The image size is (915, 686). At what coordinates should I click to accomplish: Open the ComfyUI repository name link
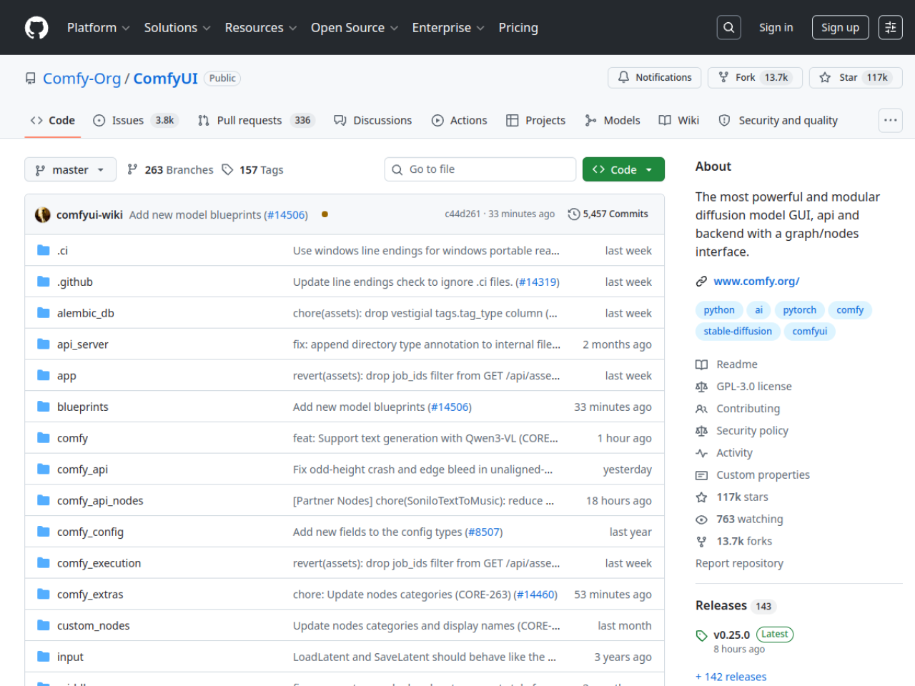pyautogui.click(x=166, y=79)
